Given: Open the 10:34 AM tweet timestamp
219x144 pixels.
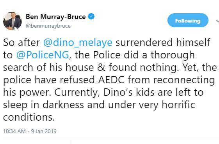Looking at the screenshot, I should (x=14, y=131).
